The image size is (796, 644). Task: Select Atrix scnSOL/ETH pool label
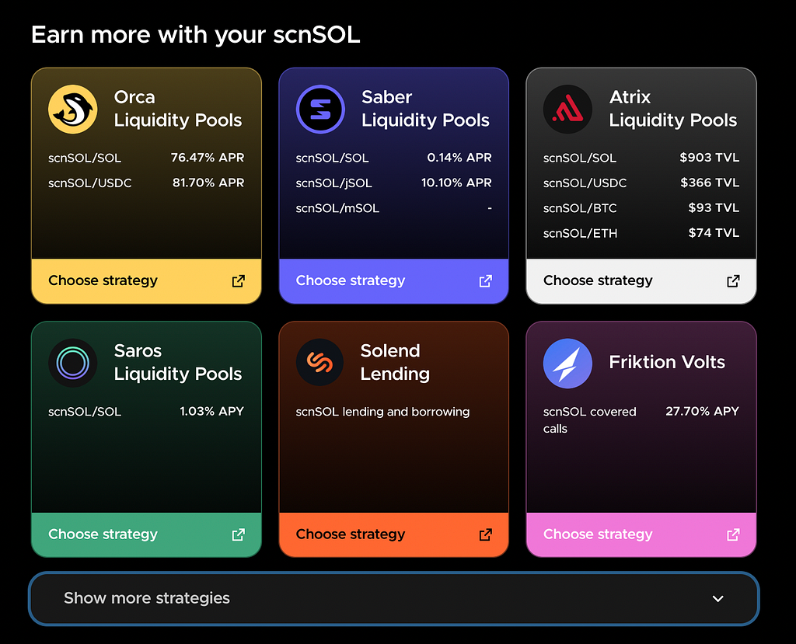[x=580, y=234]
